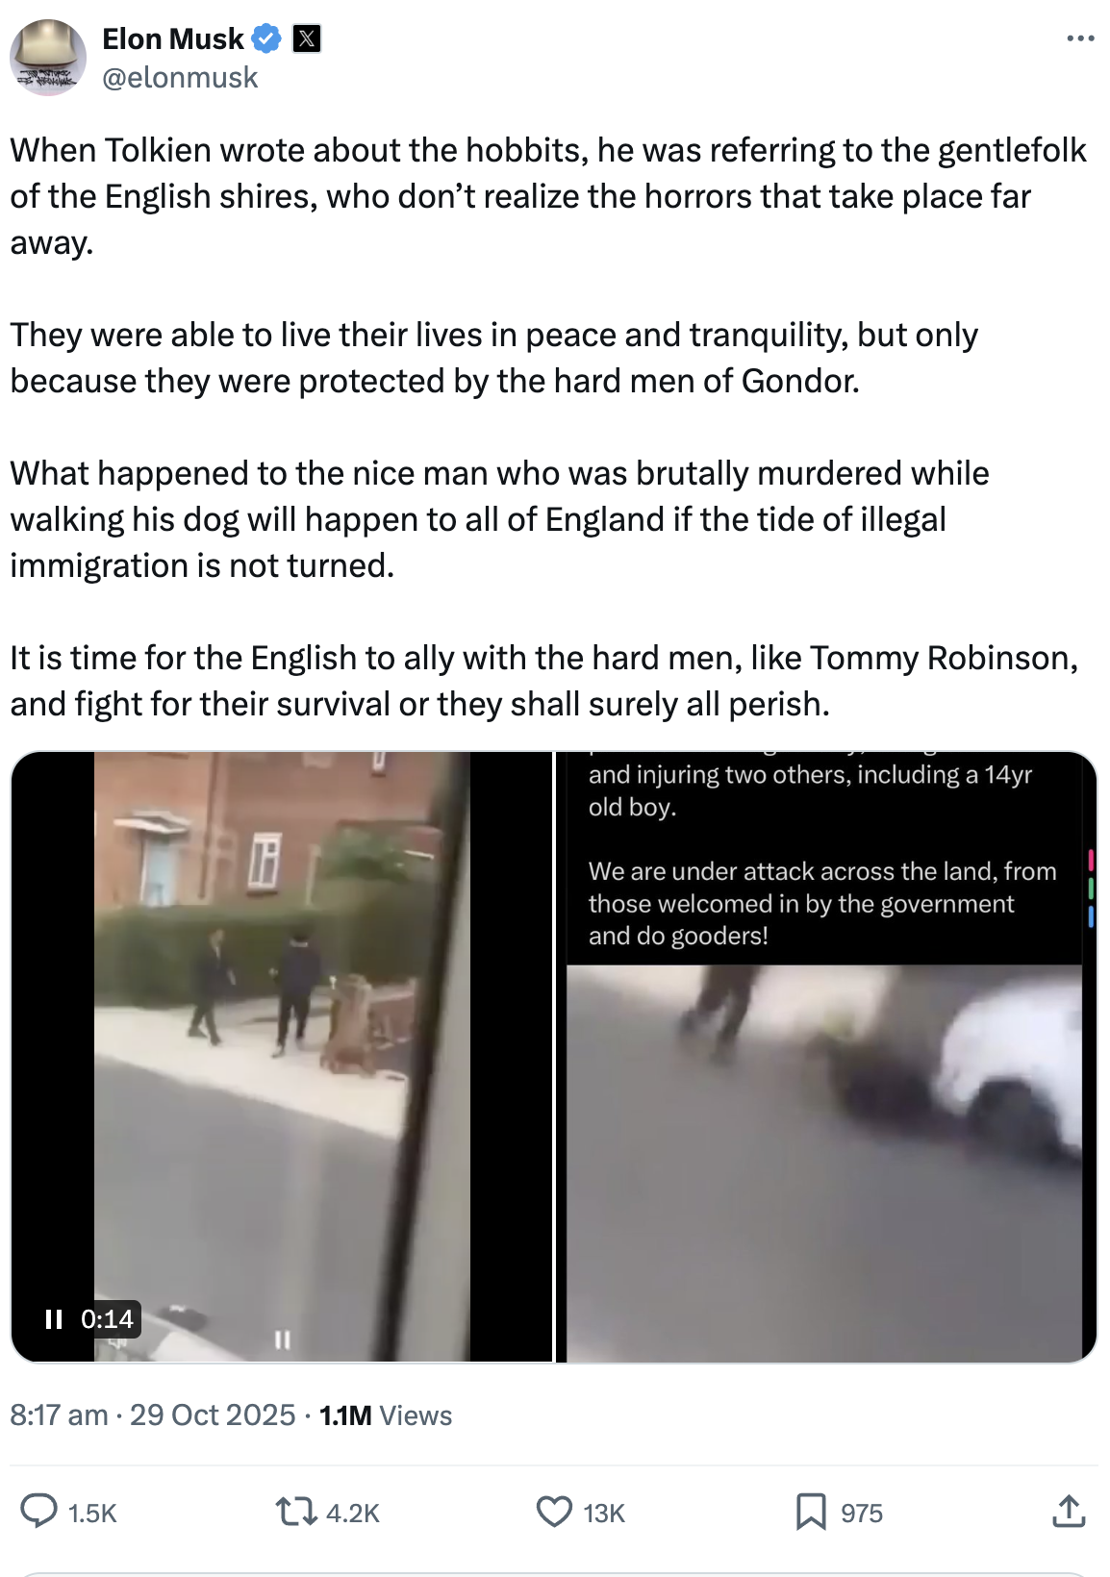Click the repost arrows icon
This screenshot has height=1577, width=1110.
coord(295,1512)
